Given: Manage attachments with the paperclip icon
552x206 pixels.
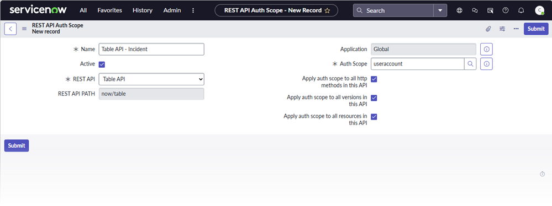Looking at the screenshot, I should (x=488, y=29).
